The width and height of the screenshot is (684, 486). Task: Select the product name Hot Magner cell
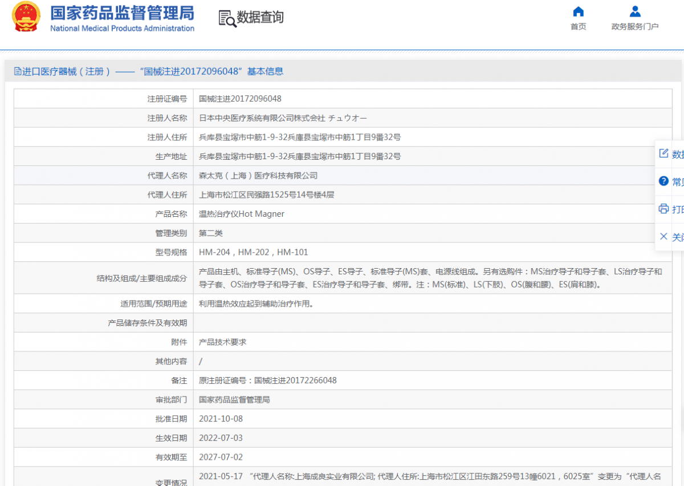coord(241,214)
